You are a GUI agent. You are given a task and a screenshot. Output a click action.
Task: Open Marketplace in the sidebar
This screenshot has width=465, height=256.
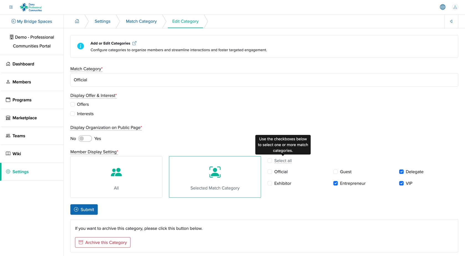[x=32, y=118]
